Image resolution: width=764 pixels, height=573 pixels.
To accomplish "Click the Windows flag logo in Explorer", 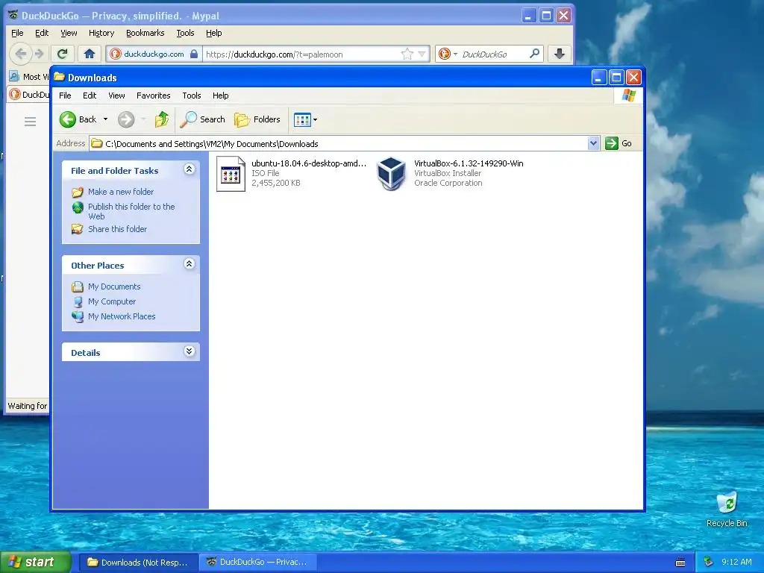I will click(628, 95).
